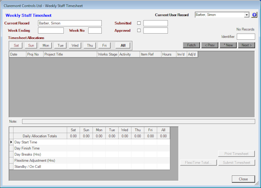The height and width of the screenshot is (188, 261).
Task: Select the Wed day filter button
Action: coord(75,45)
